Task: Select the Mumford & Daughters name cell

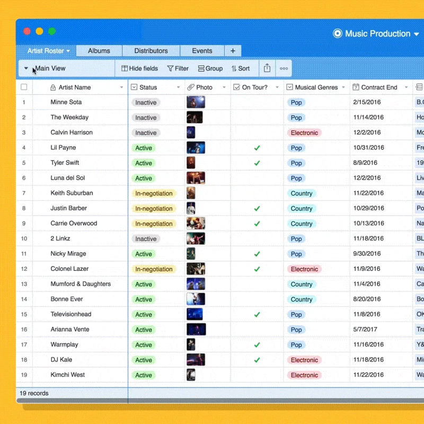Action: pos(81,284)
